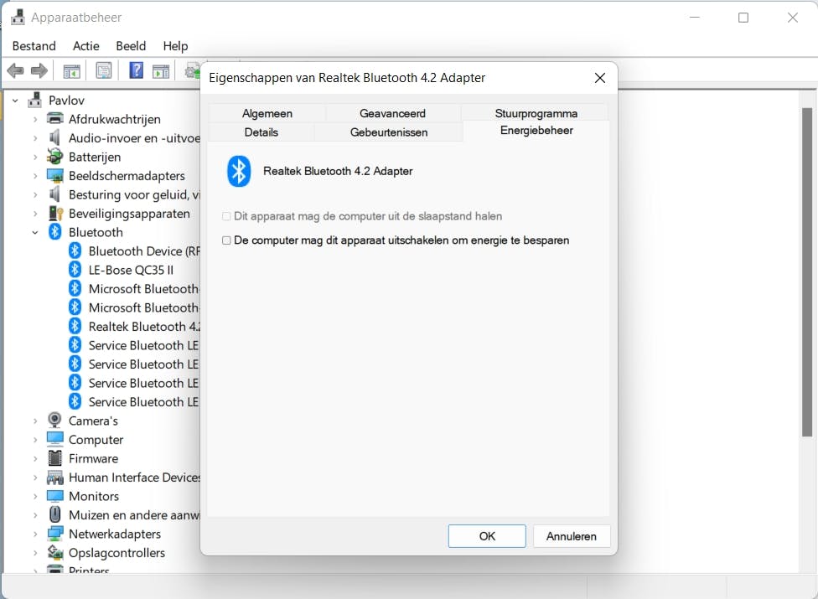Click the vertical scrollbar in Apparaatbeheer

coord(807,272)
